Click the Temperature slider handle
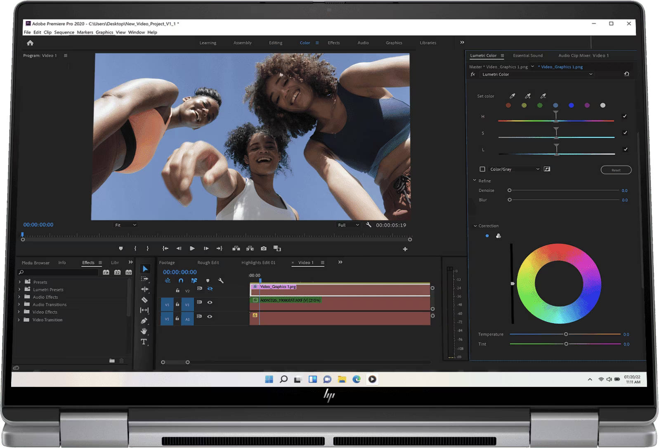This screenshot has height=448, width=659. [x=566, y=334]
